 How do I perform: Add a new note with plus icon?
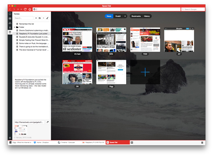[36, 18]
